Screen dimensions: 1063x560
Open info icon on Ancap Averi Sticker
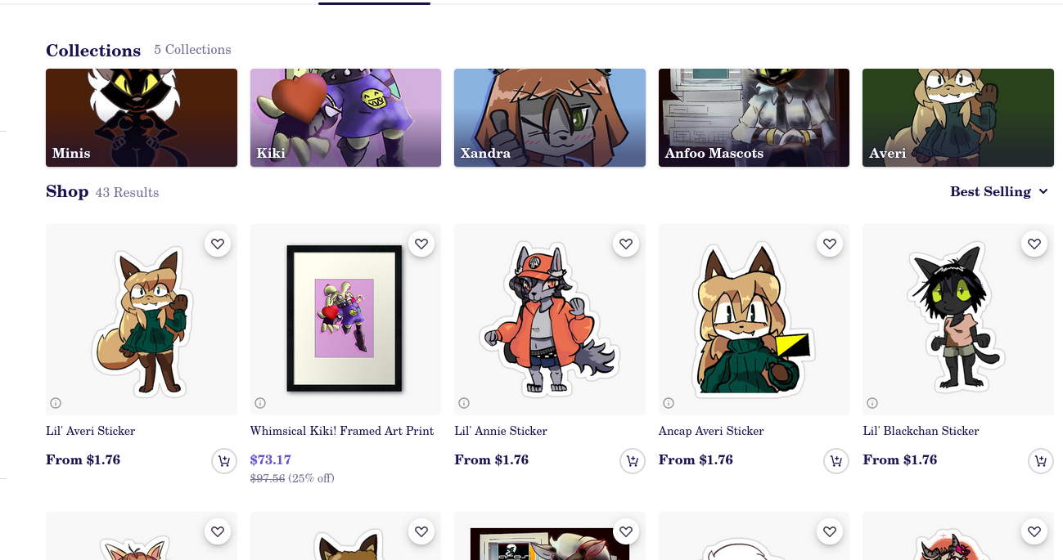coord(669,403)
